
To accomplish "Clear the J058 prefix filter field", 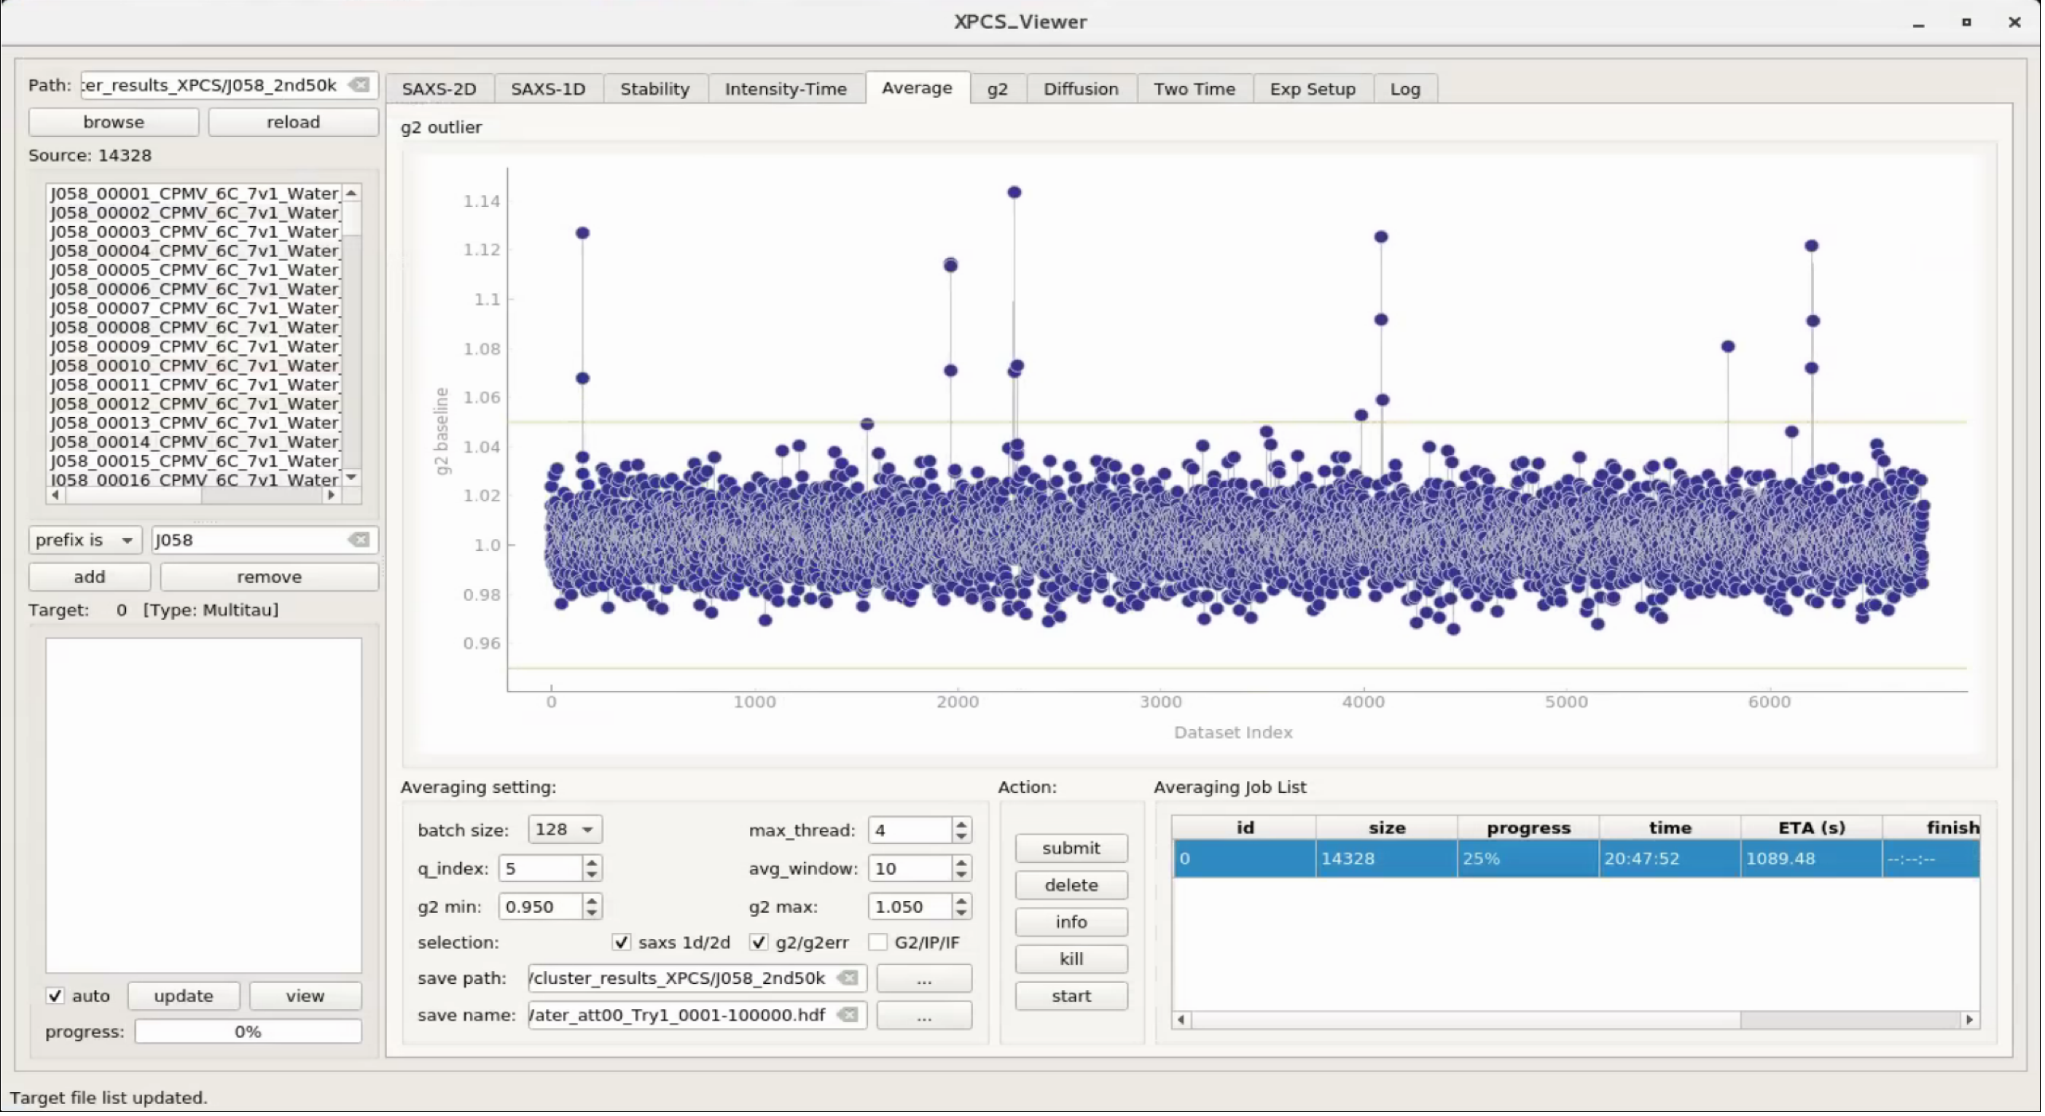I will 360,540.
